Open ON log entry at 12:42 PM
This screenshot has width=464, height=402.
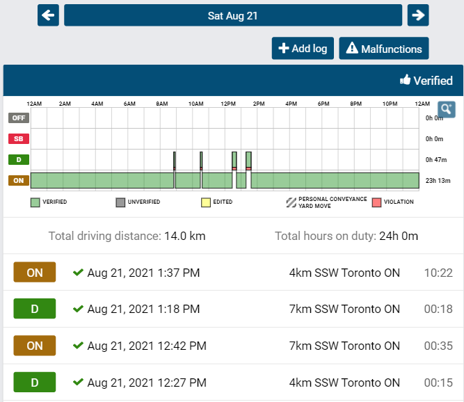[x=233, y=346]
